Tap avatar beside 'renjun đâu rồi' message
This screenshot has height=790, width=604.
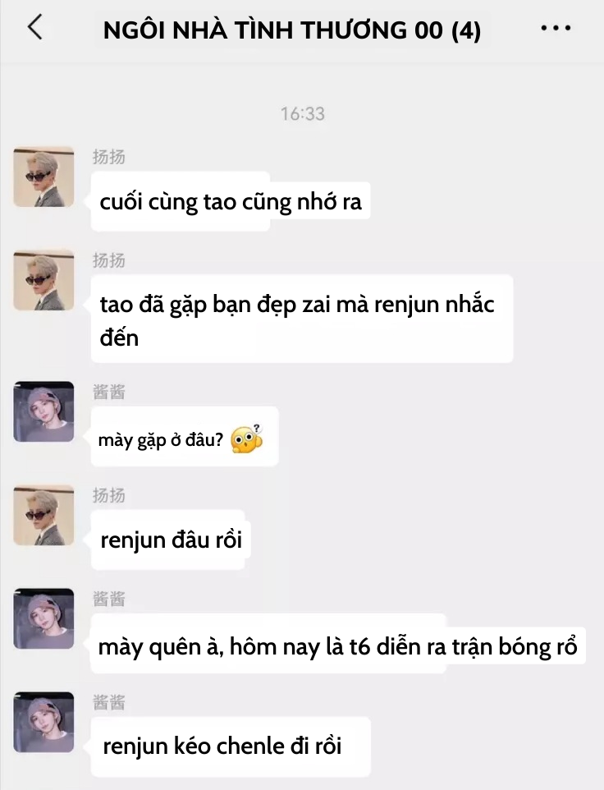click(x=43, y=516)
